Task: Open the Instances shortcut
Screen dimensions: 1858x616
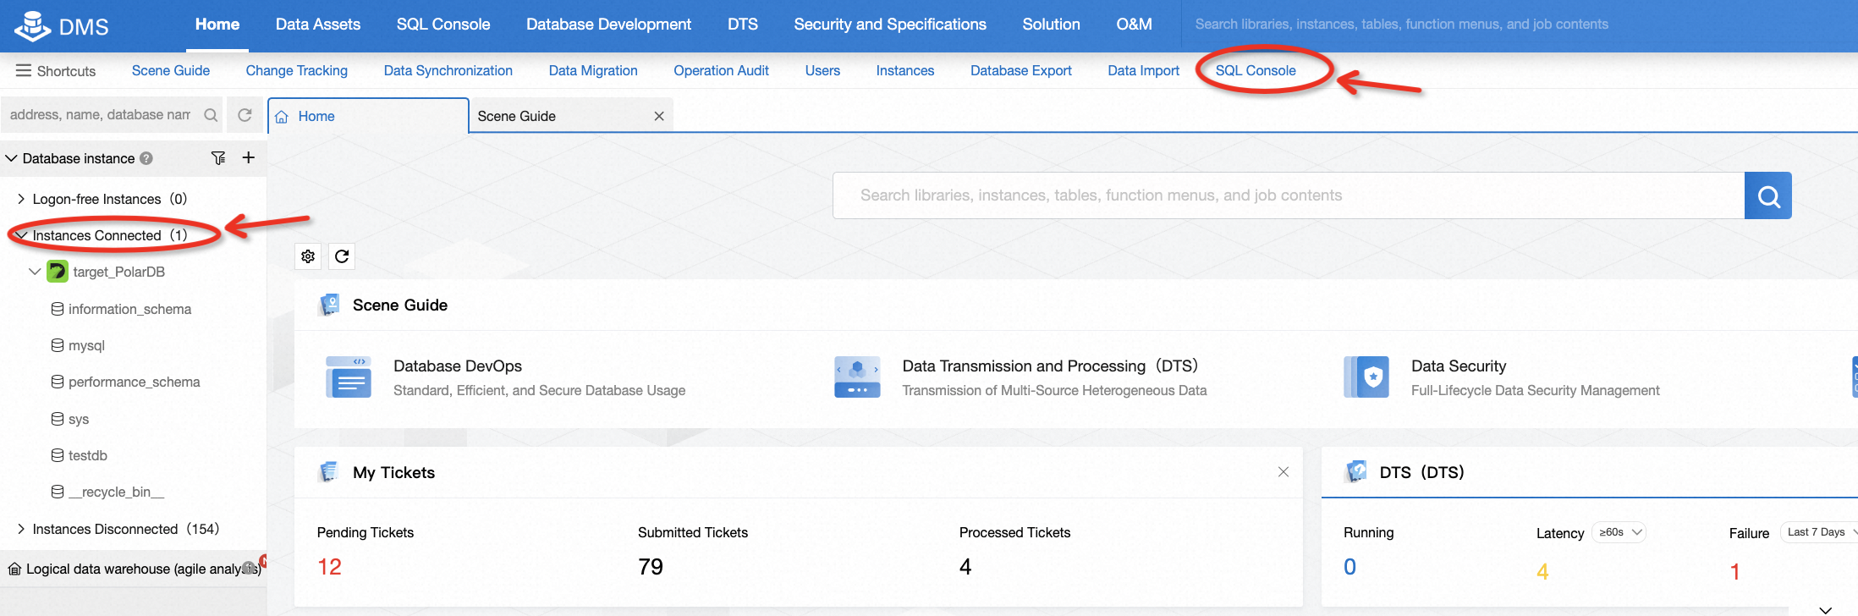Action: 905,70
